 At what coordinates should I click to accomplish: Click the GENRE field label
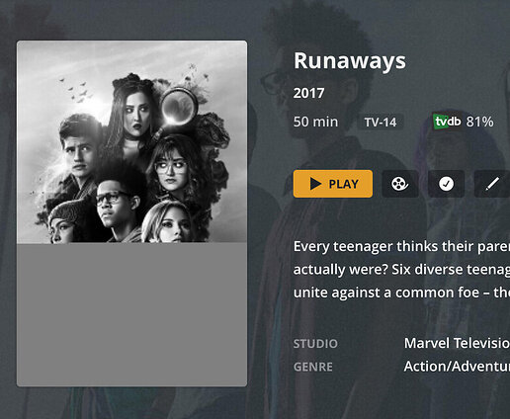coord(313,367)
